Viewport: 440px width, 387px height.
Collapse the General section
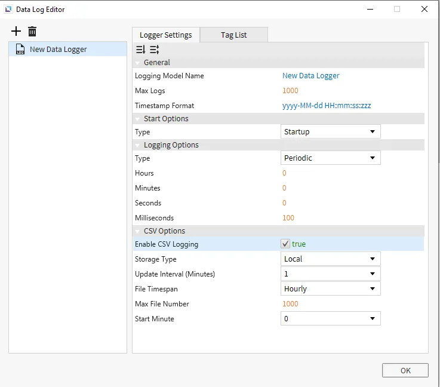pos(138,63)
